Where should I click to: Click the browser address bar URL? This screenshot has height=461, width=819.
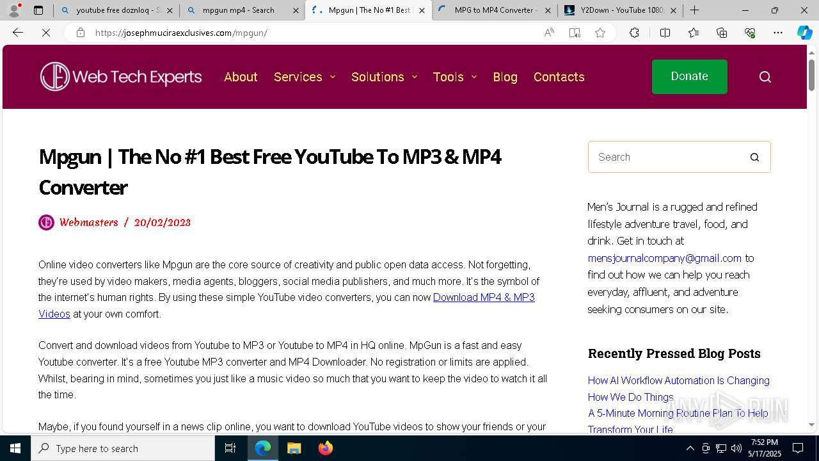[x=181, y=33]
